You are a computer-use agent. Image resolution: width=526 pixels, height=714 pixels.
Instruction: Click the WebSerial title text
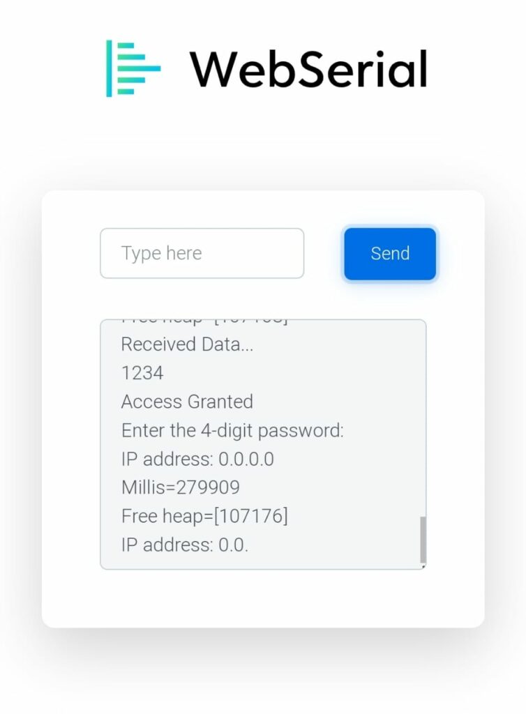[308, 69]
